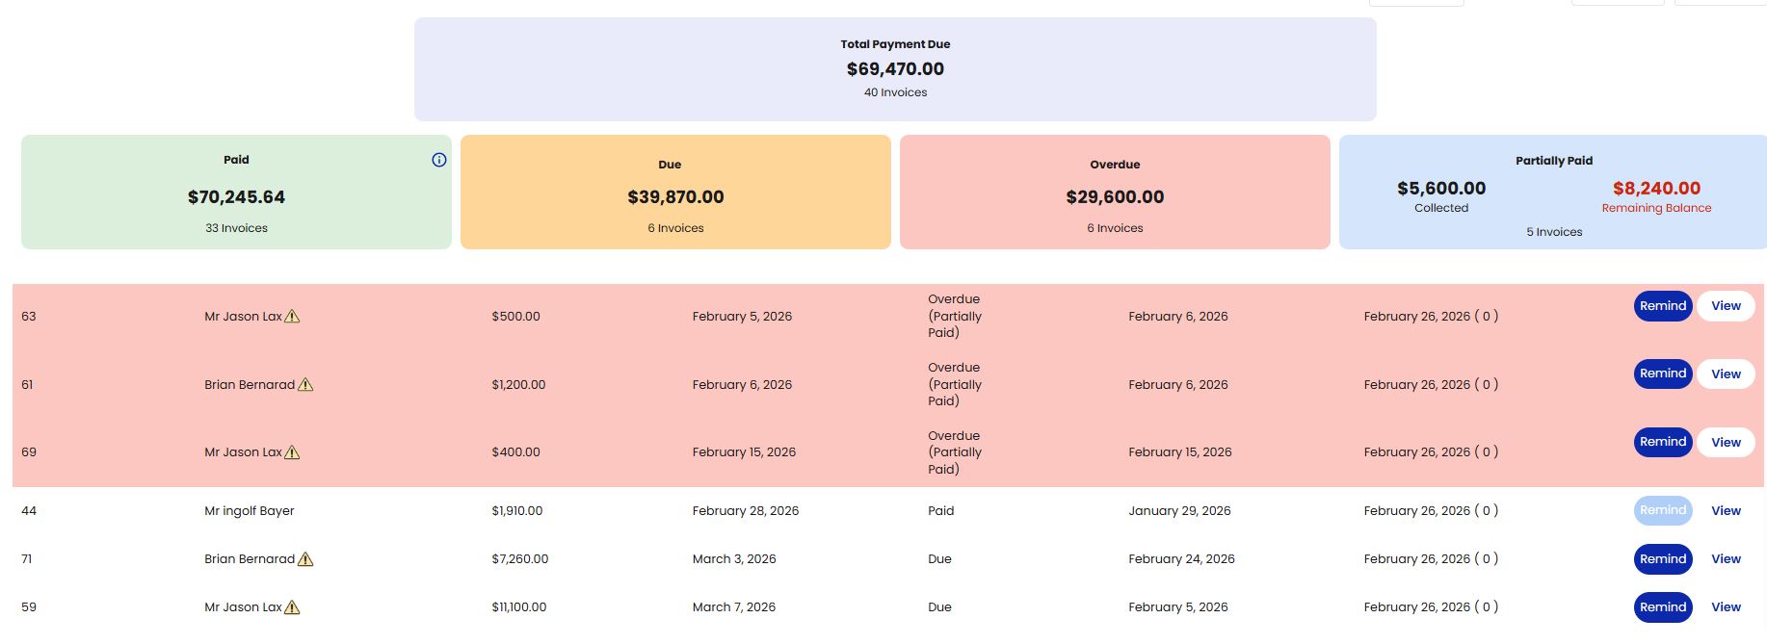Click warning icon beside Mr Jason Lax invoice 59
1767x644 pixels.
point(292,607)
